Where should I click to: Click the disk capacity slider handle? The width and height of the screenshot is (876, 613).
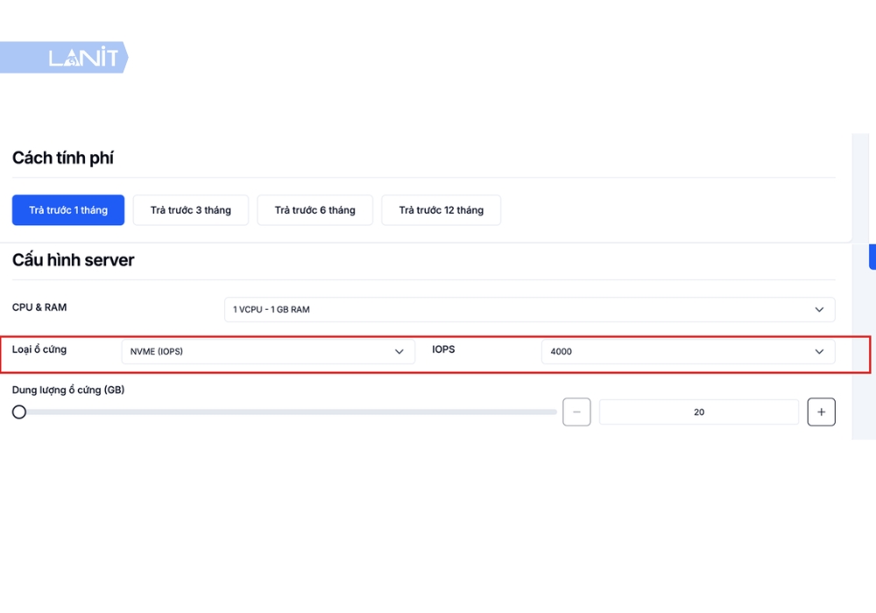click(19, 412)
